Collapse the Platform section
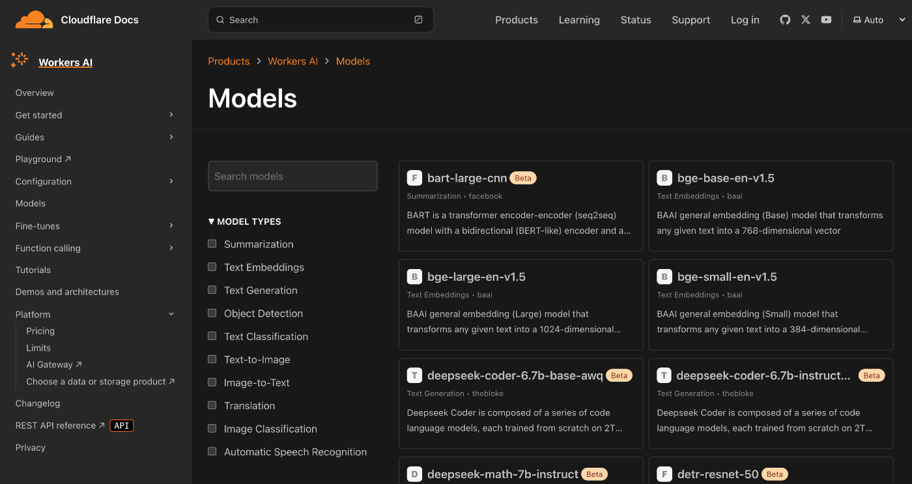The image size is (912, 484). coord(171,313)
